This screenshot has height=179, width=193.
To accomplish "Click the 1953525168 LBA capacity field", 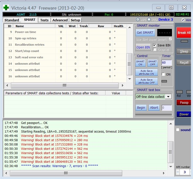I will pos(150,14).
